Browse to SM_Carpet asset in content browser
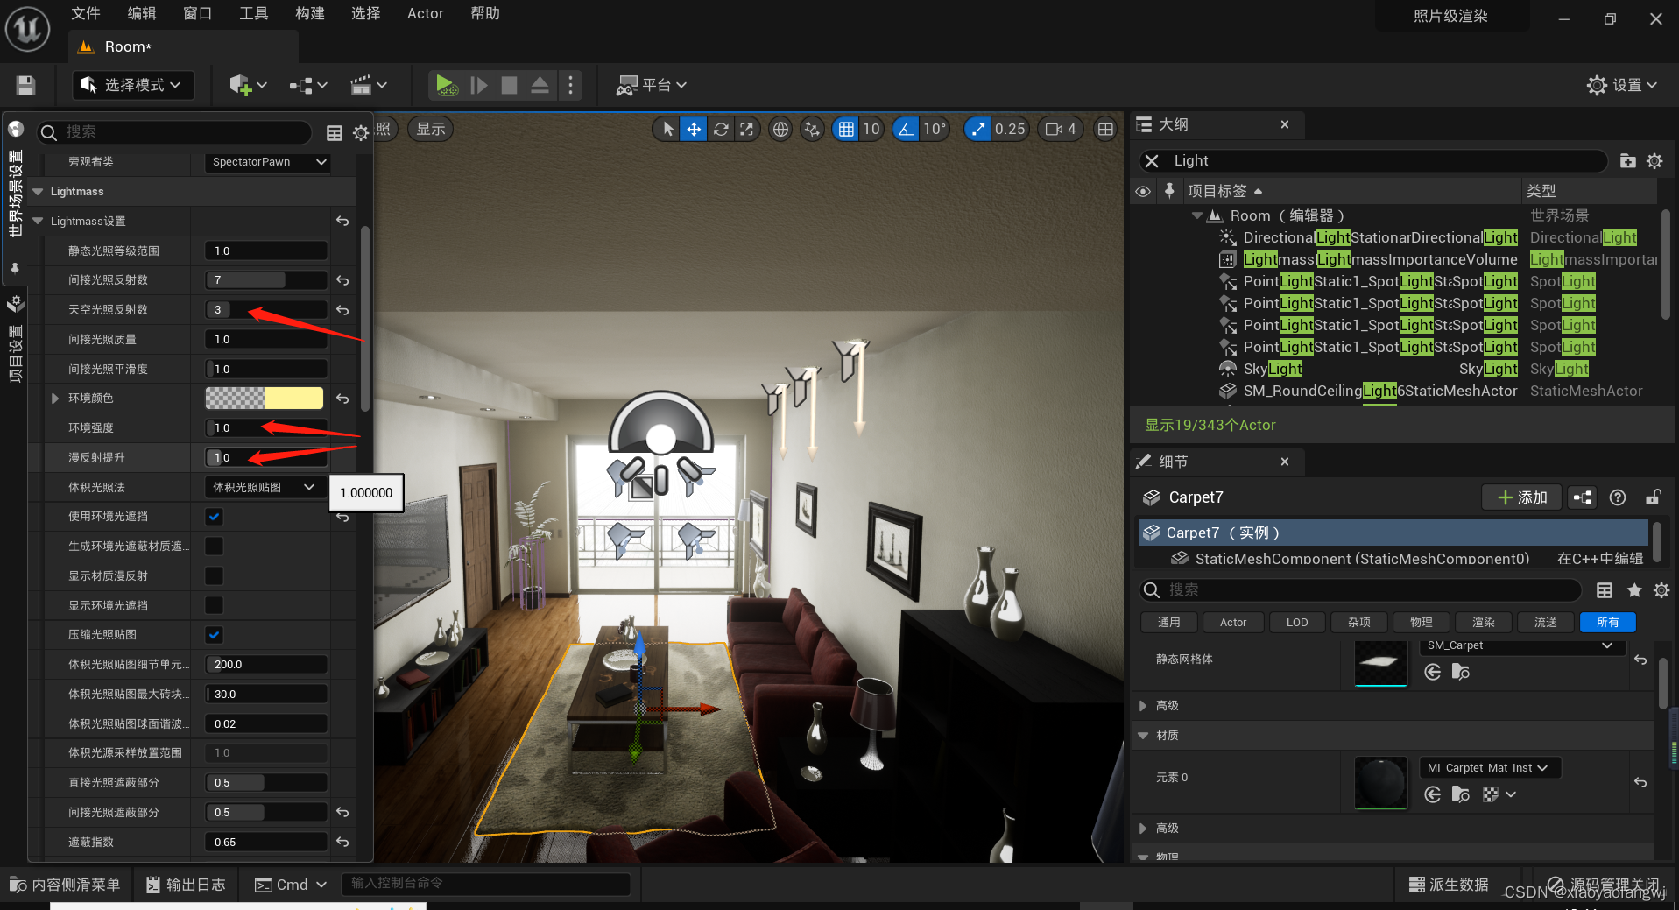Screen dimensions: 1679x910 [1460, 672]
